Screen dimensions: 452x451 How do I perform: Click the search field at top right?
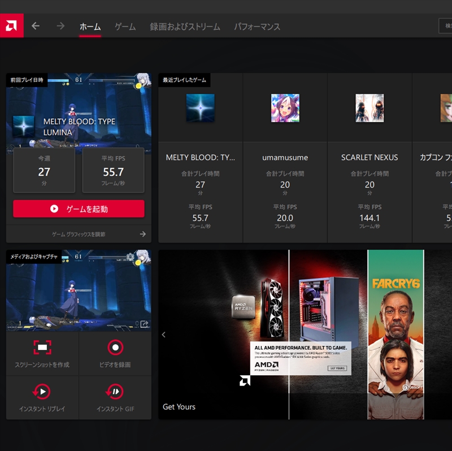[445, 26]
